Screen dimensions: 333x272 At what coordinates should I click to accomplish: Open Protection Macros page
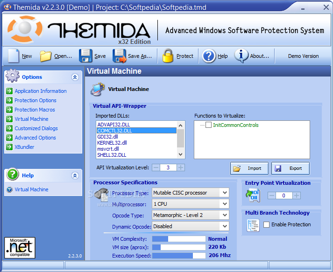[35, 110]
